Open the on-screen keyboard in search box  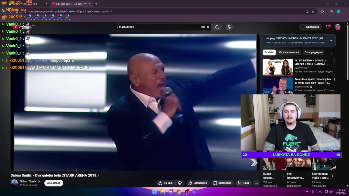coord(203,27)
